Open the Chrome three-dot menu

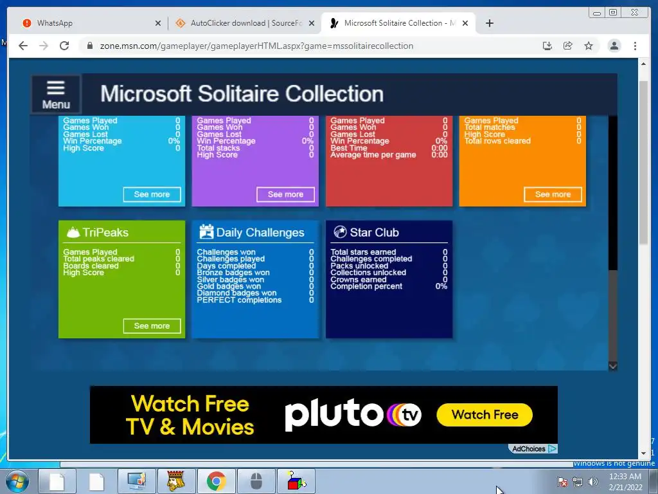pos(635,46)
